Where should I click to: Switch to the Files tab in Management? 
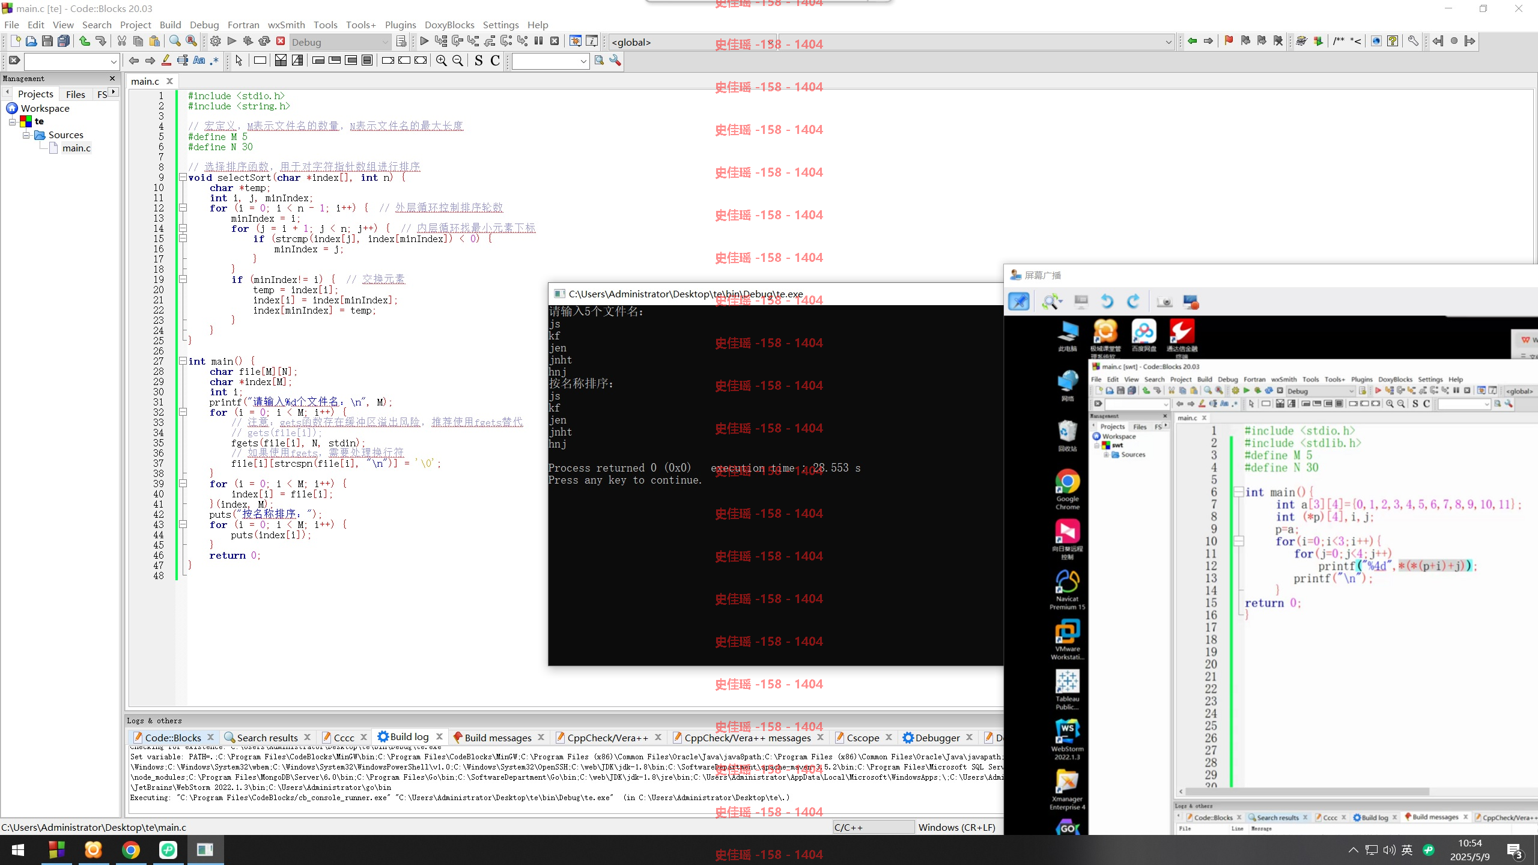coord(76,94)
